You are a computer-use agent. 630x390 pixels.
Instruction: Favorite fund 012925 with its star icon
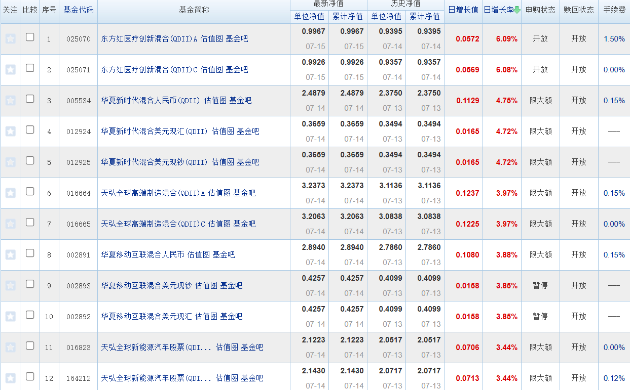coord(10,162)
